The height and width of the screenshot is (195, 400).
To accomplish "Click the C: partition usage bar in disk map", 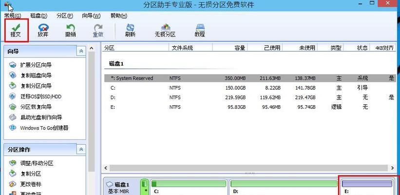I will tap(189, 184).
